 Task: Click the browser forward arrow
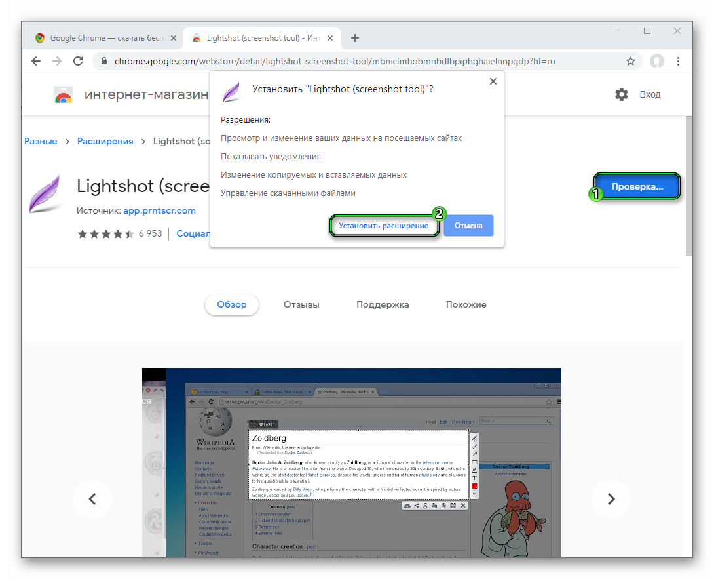click(57, 61)
